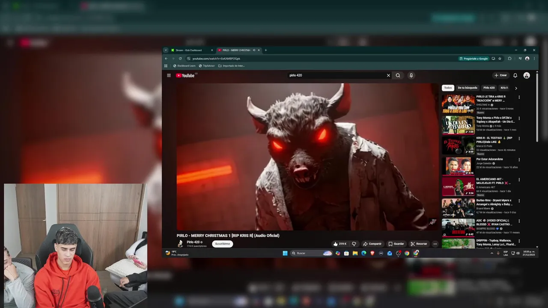The height and width of the screenshot is (308, 548).
Task: Open 'Por Estar Adorandote' video title
Action: pyautogui.click(x=489, y=159)
